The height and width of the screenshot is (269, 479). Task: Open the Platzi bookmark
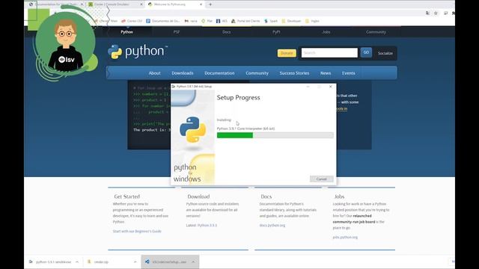click(207, 21)
